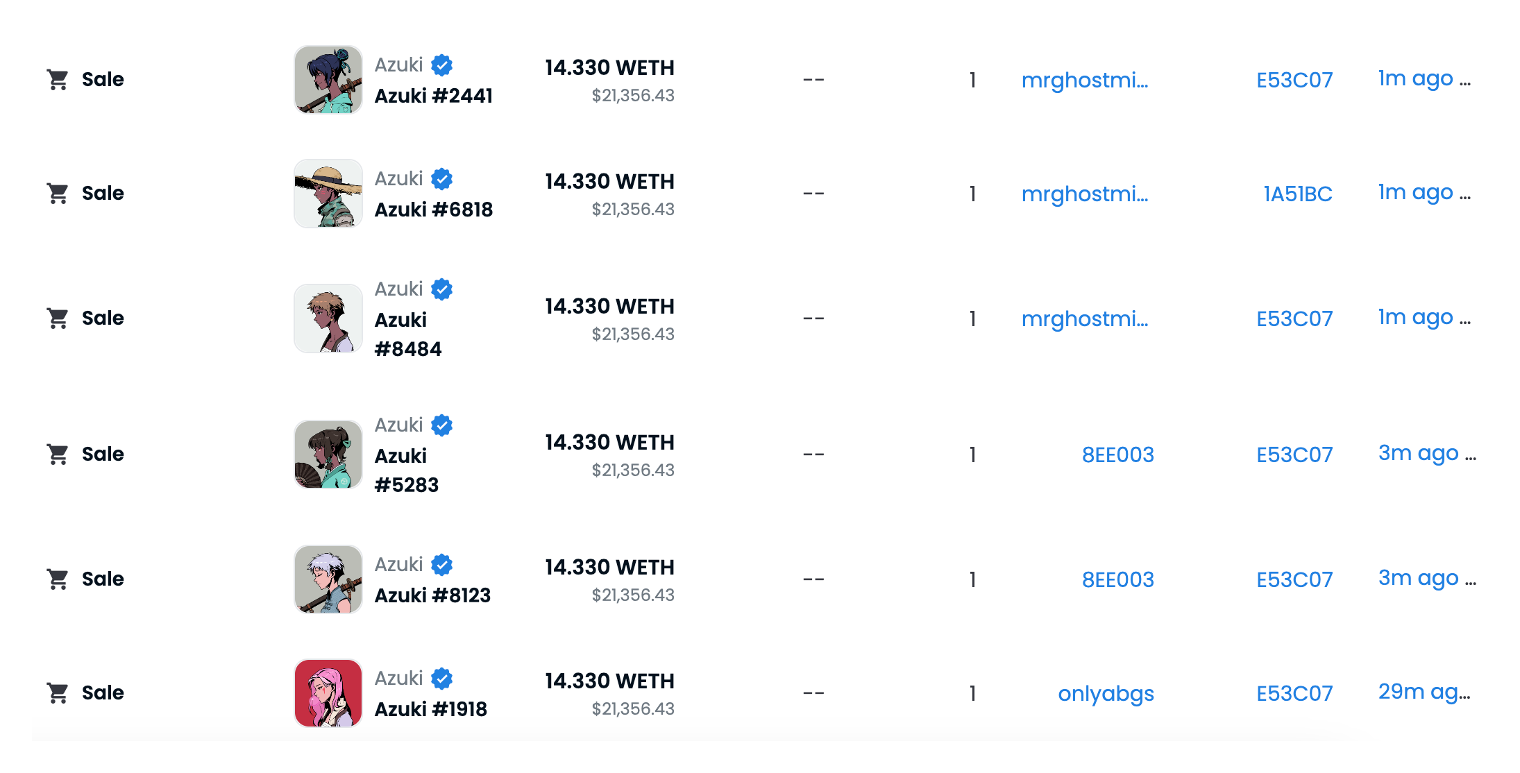Open the onlyabgs seller profile

[x=1106, y=694]
